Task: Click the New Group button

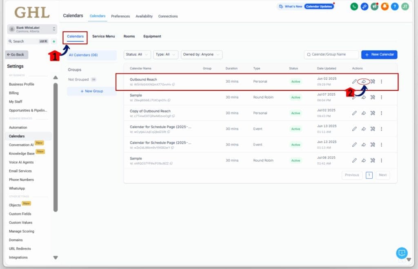Action: 92,91
